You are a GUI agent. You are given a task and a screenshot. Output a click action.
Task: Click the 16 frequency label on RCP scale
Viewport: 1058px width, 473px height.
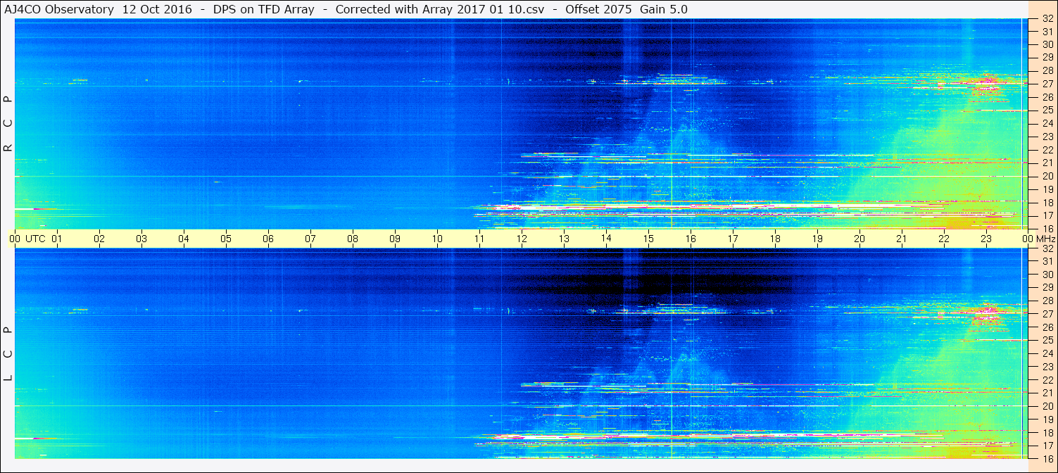click(x=1047, y=229)
